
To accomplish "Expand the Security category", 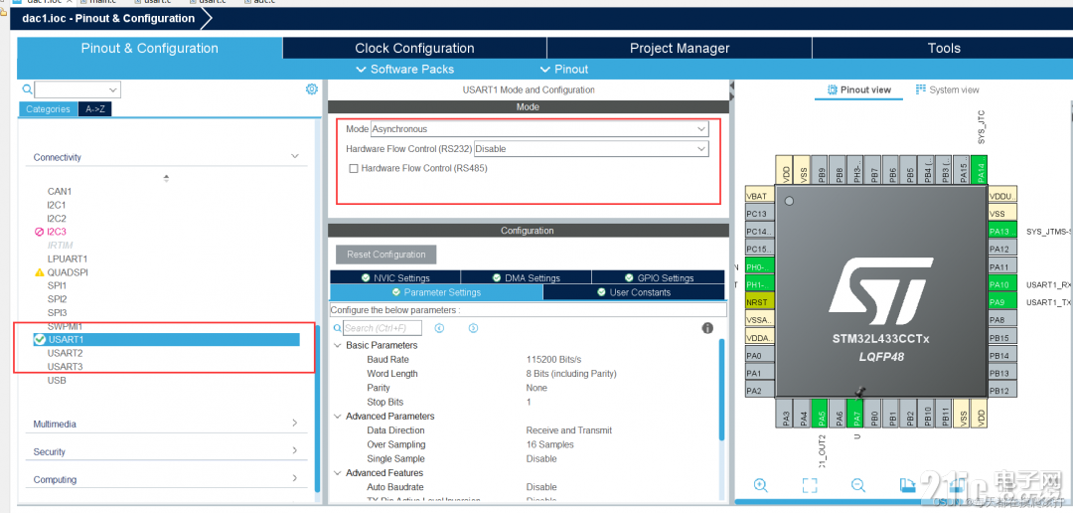I will pyautogui.click(x=295, y=450).
